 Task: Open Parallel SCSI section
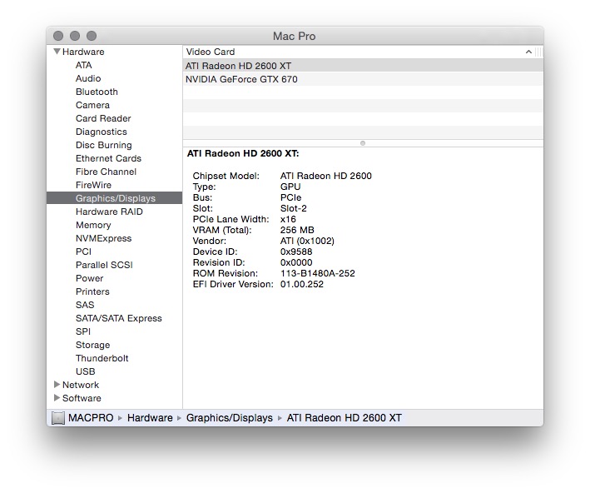pyautogui.click(x=104, y=265)
